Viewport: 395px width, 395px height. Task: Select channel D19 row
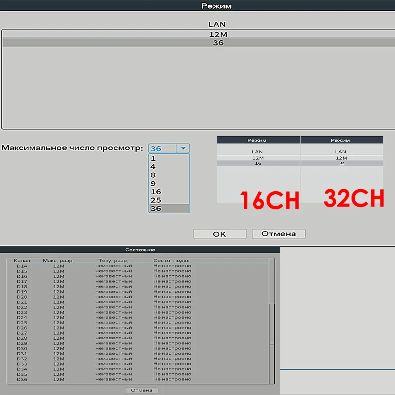point(138,292)
